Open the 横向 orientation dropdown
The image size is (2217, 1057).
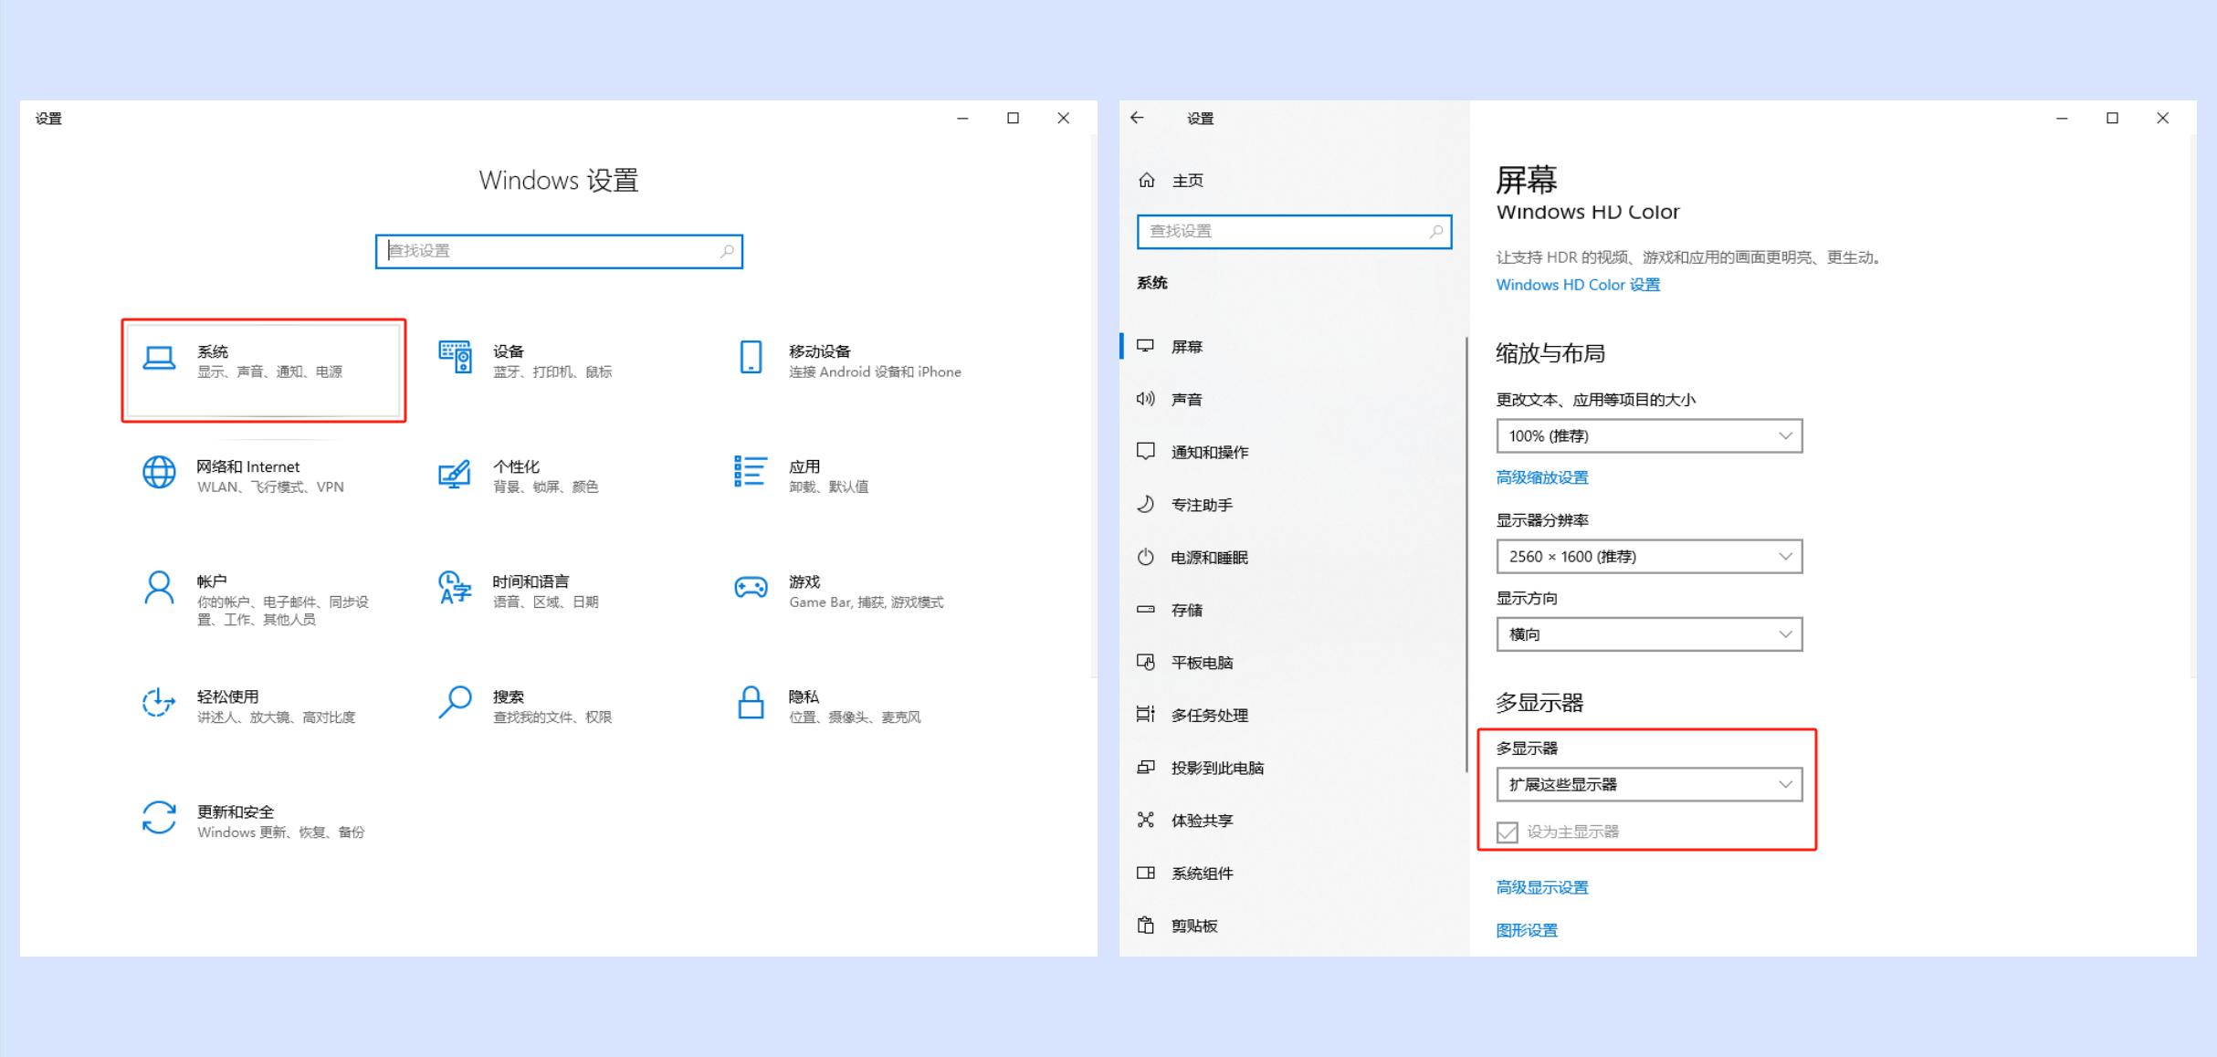click(1649, 634)
